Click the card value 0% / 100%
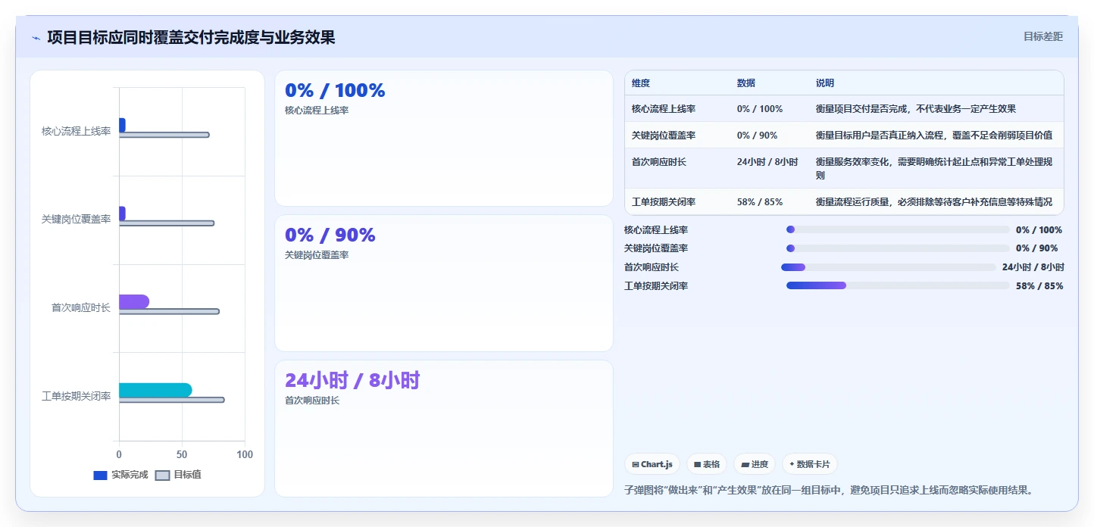1094x527 pixels. point(335,90)
